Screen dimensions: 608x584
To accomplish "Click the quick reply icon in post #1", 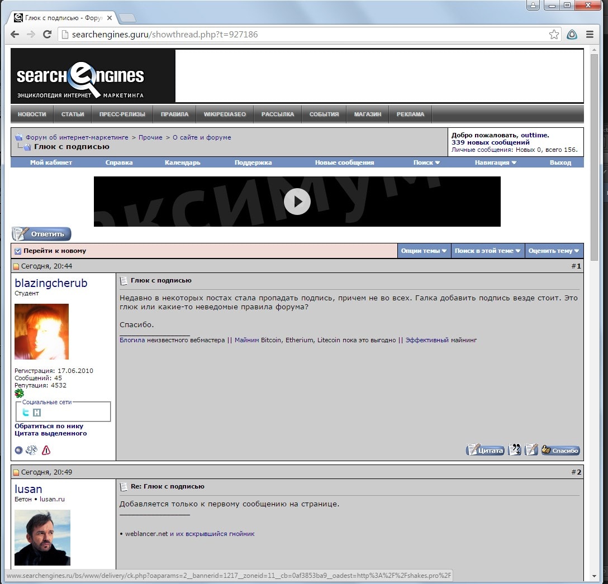I will (531, 450).
